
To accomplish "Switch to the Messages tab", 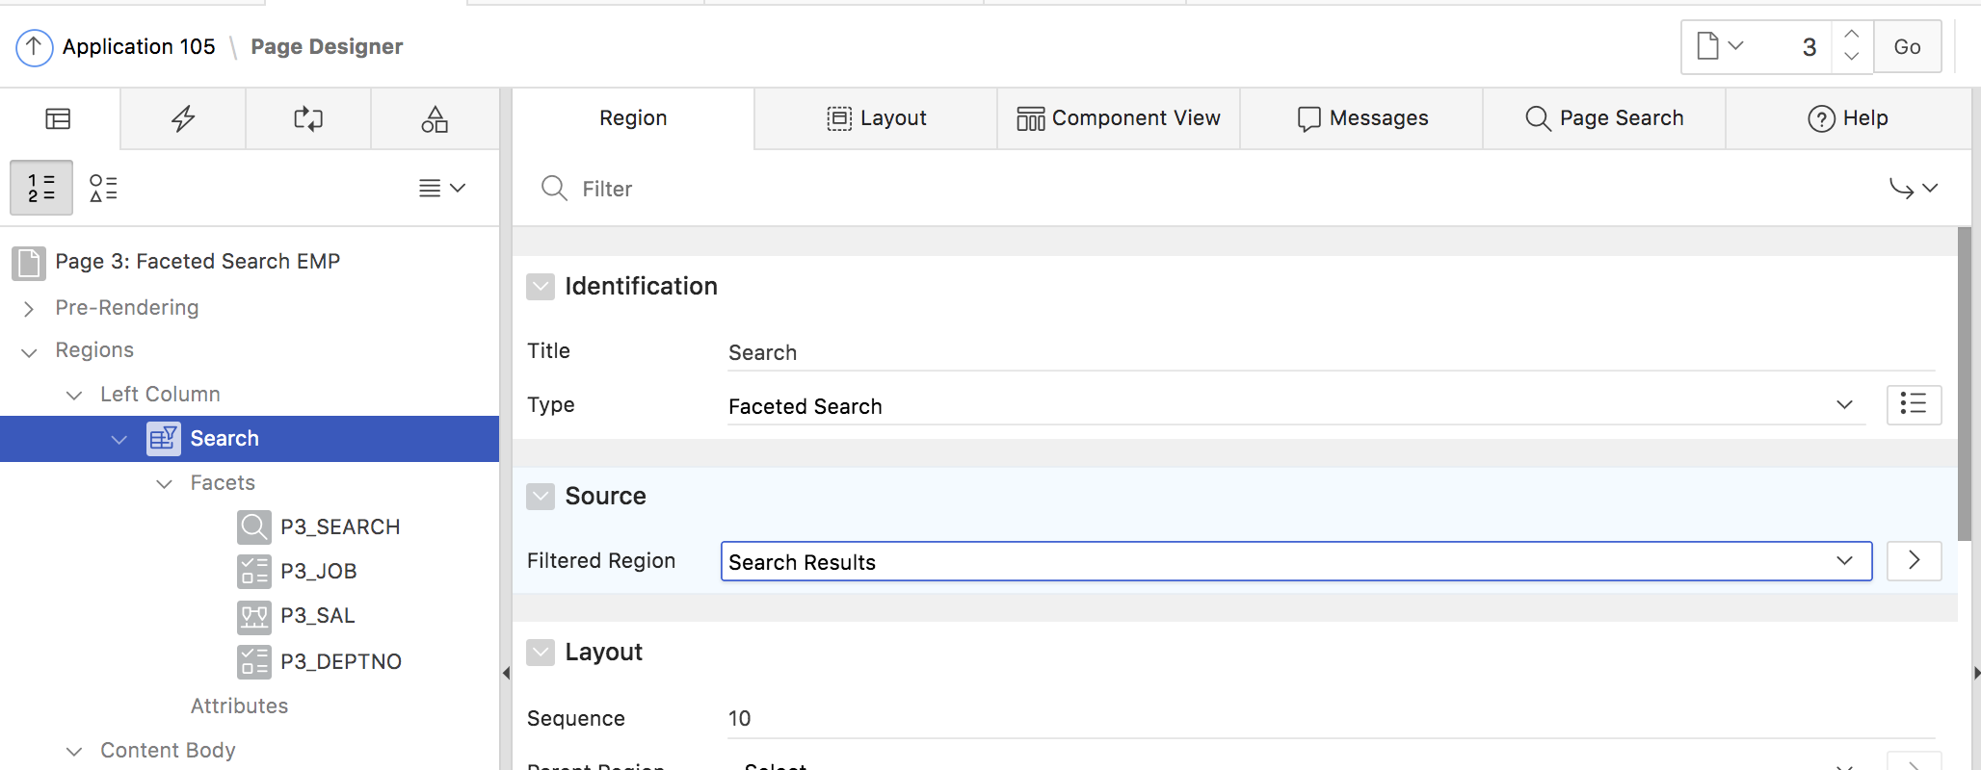I will point(1361,118).
